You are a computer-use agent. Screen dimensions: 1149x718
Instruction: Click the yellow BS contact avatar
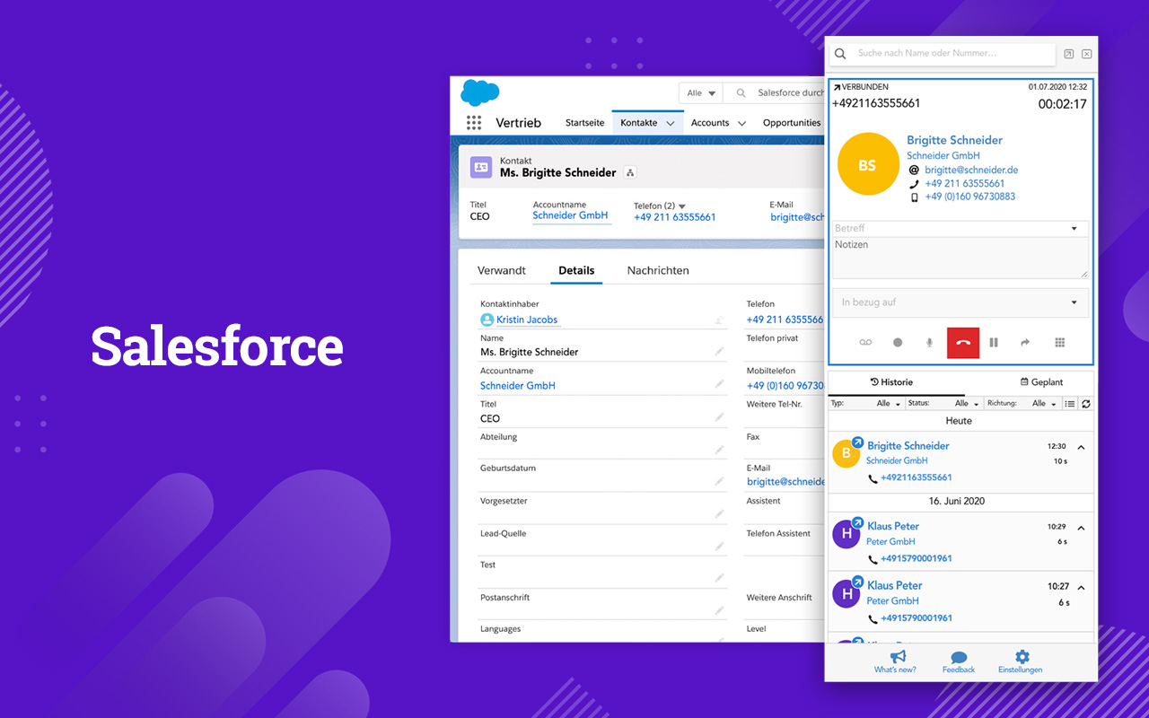867,165
